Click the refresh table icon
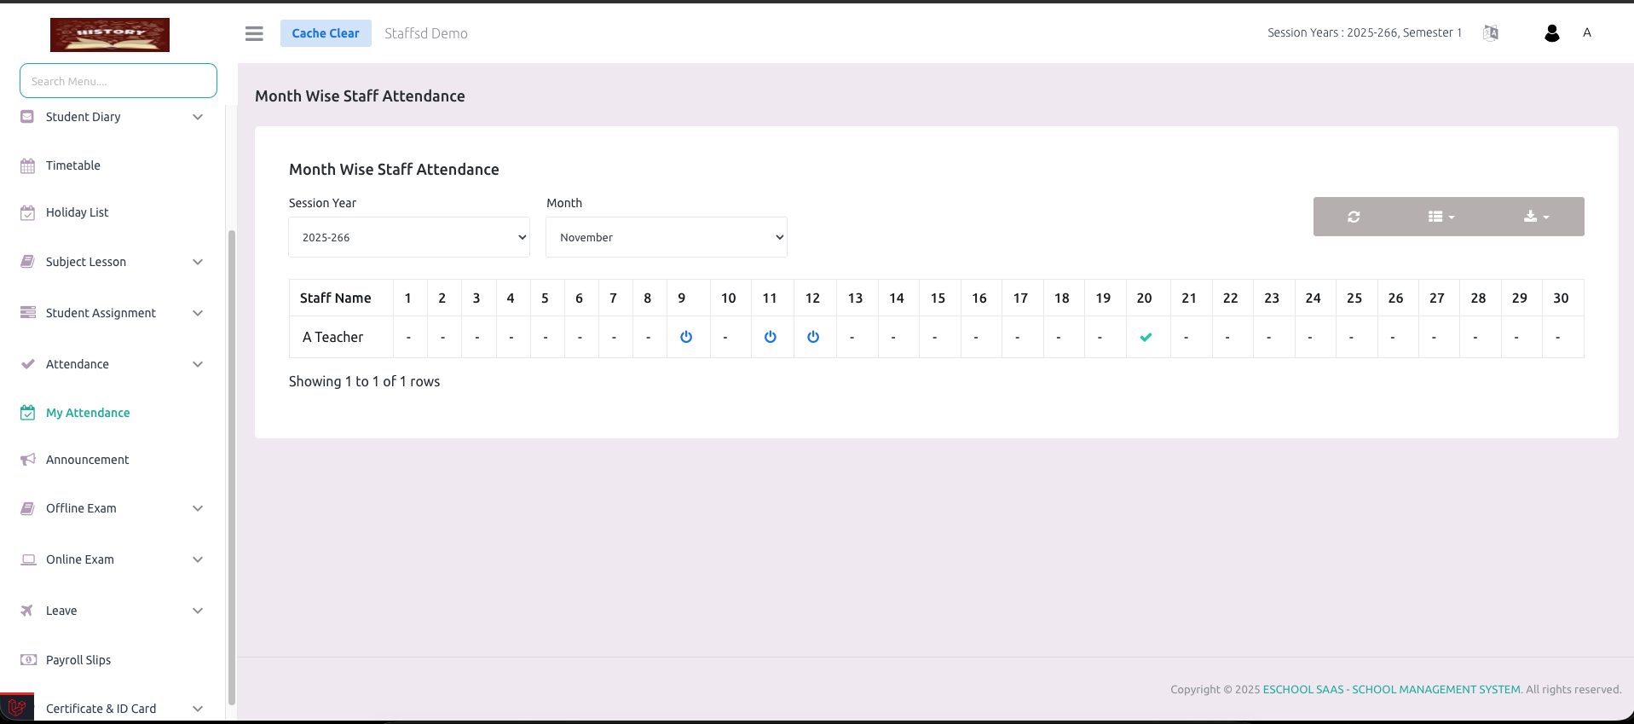The width and height of the screenshot is (1634, 724). coord(1354,217)
